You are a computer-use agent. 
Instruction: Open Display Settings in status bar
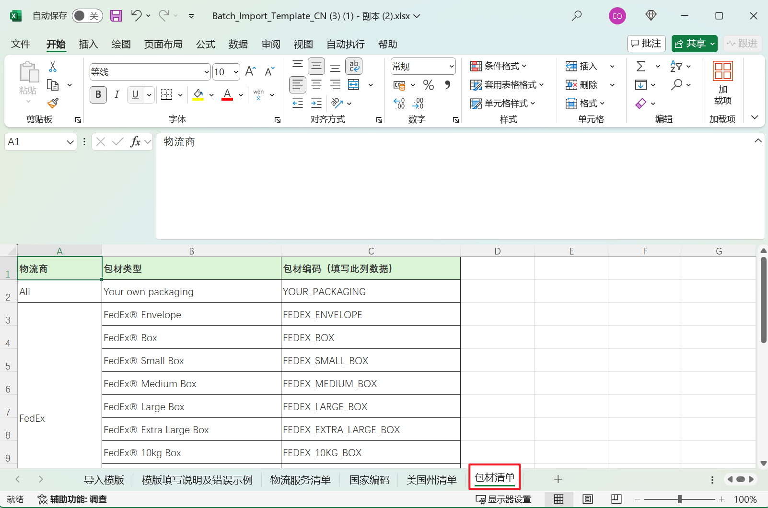[x=503, y=499]
